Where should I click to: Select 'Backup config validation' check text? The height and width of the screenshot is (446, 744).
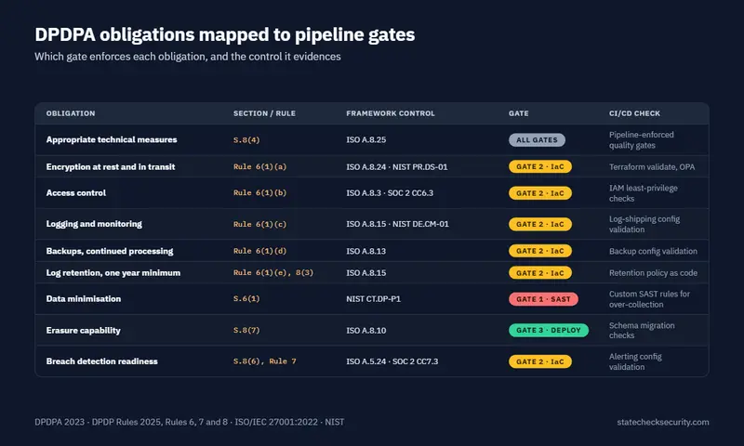click(x=653, y=251)
